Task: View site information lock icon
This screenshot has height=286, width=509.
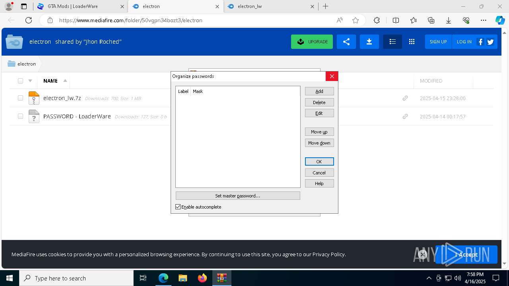Action: tap(50, 20)
